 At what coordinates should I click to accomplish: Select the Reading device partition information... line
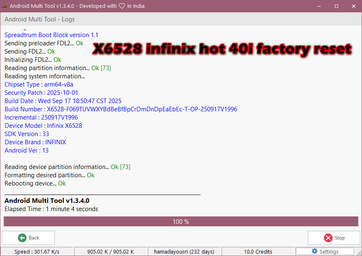pyautogui.click(x=68, y=167)
